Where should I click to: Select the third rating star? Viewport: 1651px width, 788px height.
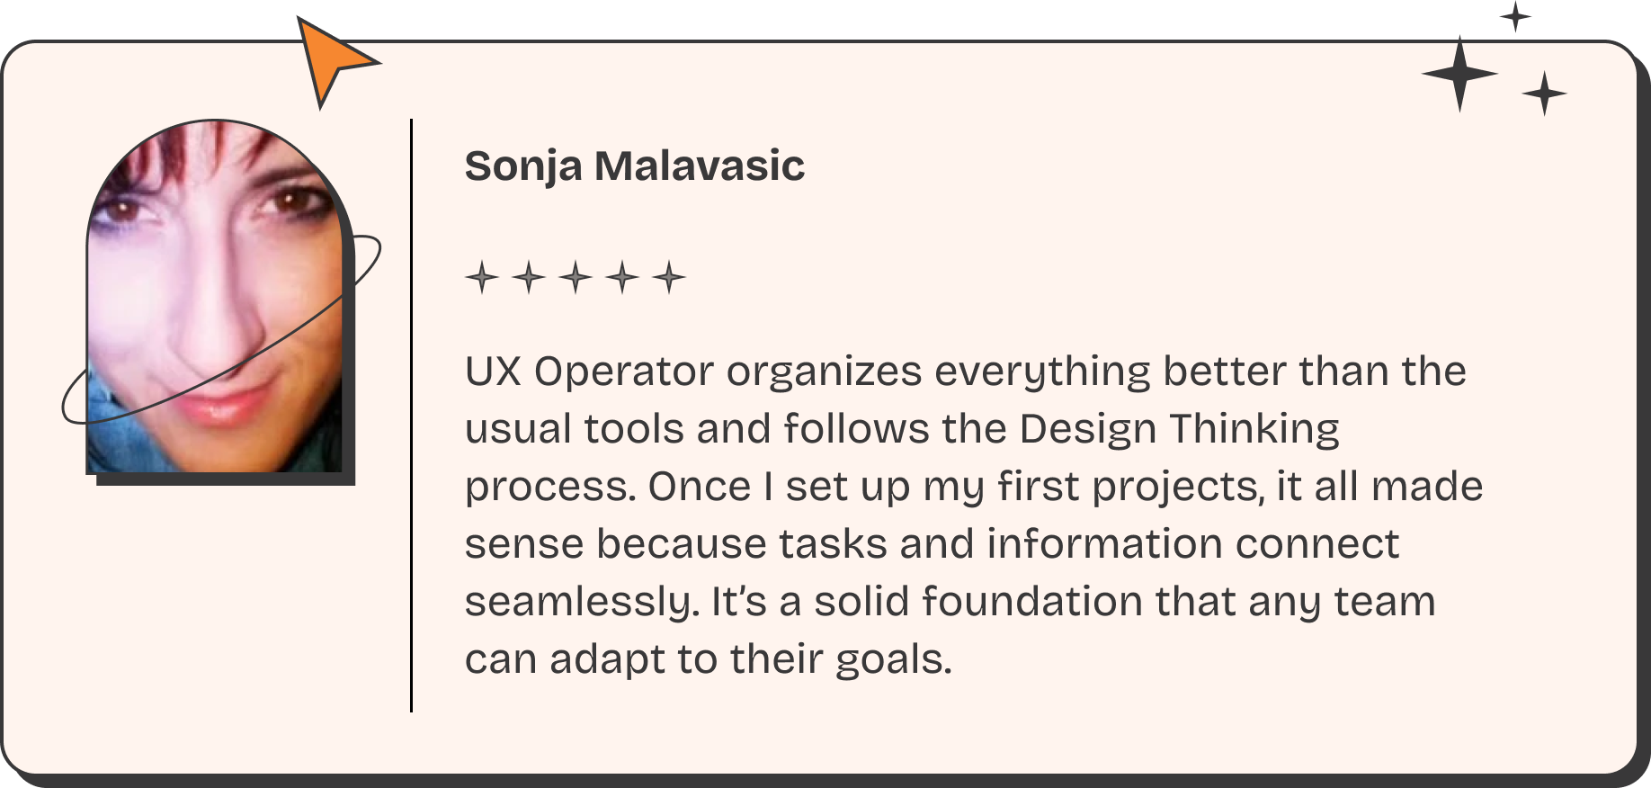(576, 277)
